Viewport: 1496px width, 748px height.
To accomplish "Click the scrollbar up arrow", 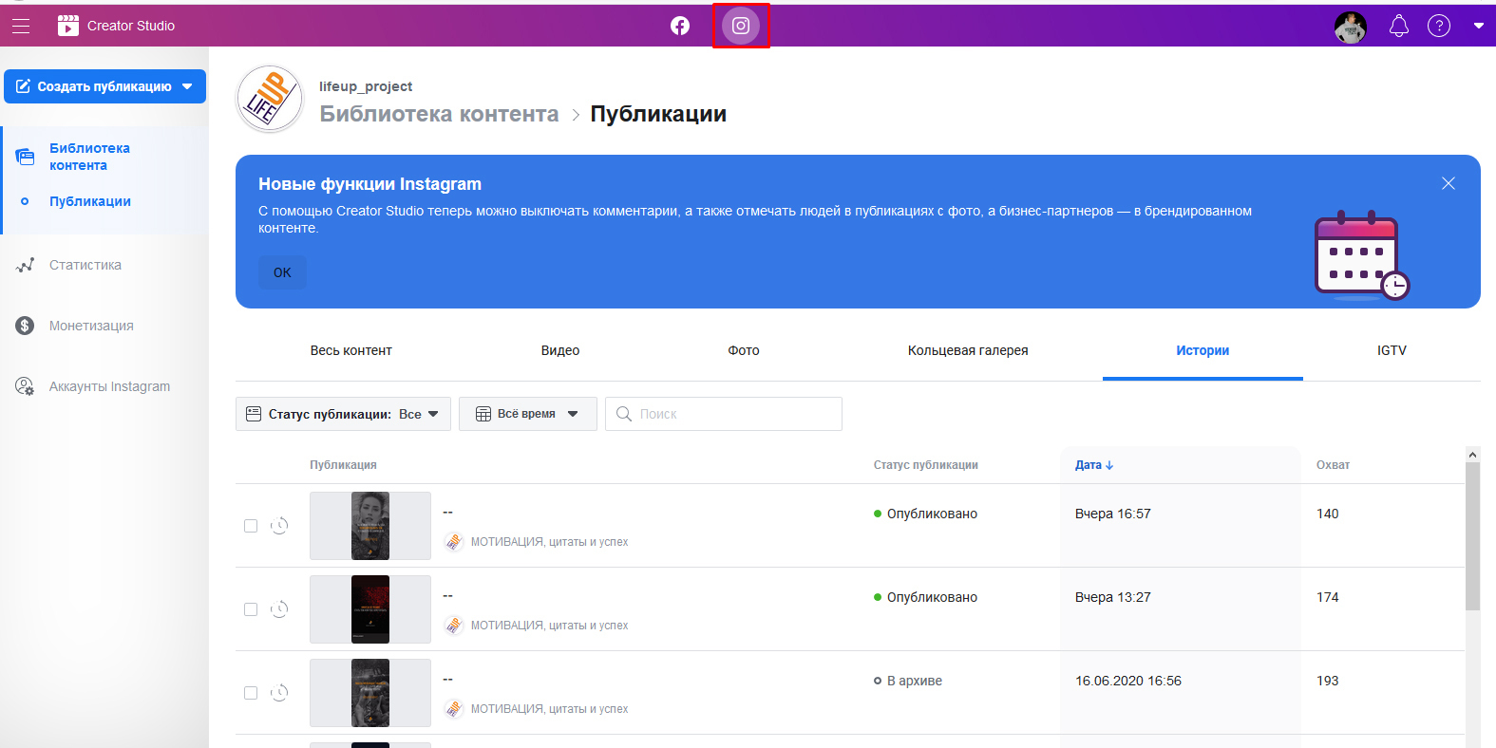I will (x=1472, y=455).
